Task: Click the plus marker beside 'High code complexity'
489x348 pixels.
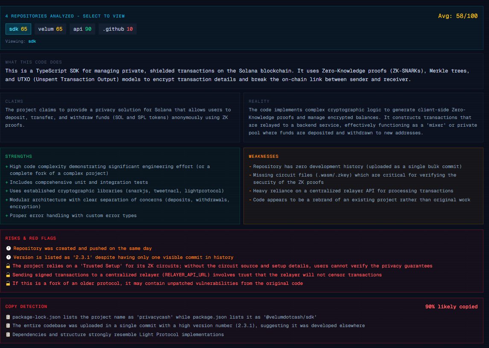Action: coord(6,167)
